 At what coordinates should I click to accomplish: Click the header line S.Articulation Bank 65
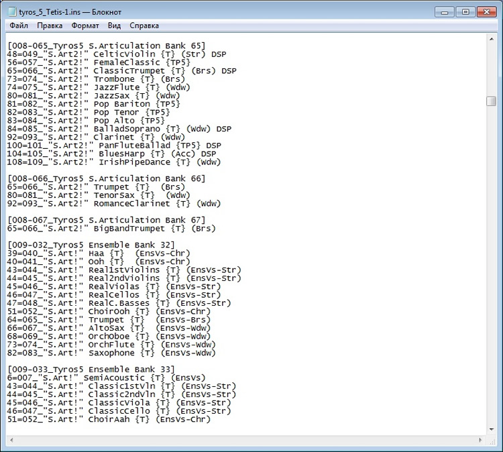[x=106, y=46]
